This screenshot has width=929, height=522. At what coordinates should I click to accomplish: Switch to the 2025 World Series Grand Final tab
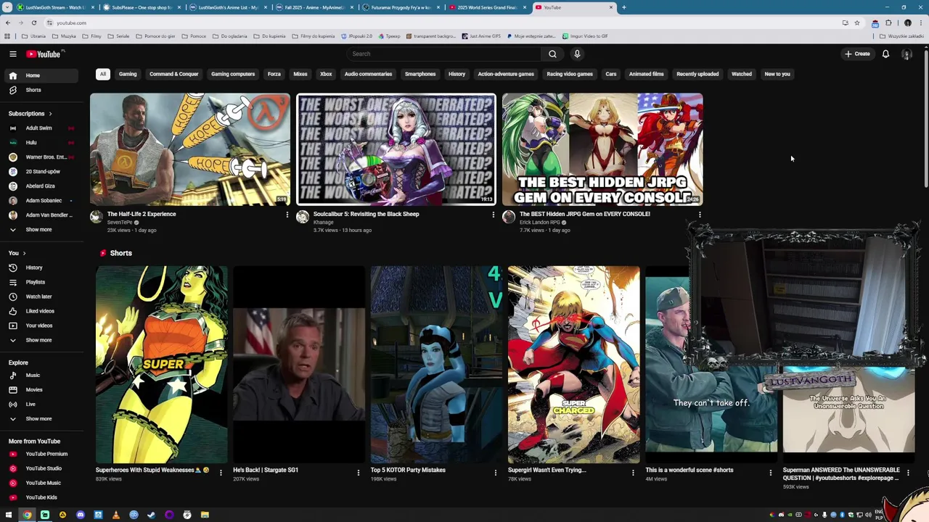(x=486, y=7)
